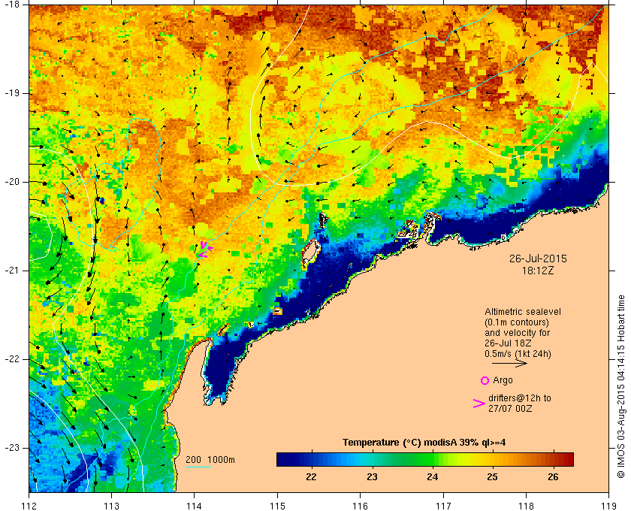Click the "0.5m/s (1kt 24h)" scale text
This screenshot has width=631, height=511.
[518, 354]
